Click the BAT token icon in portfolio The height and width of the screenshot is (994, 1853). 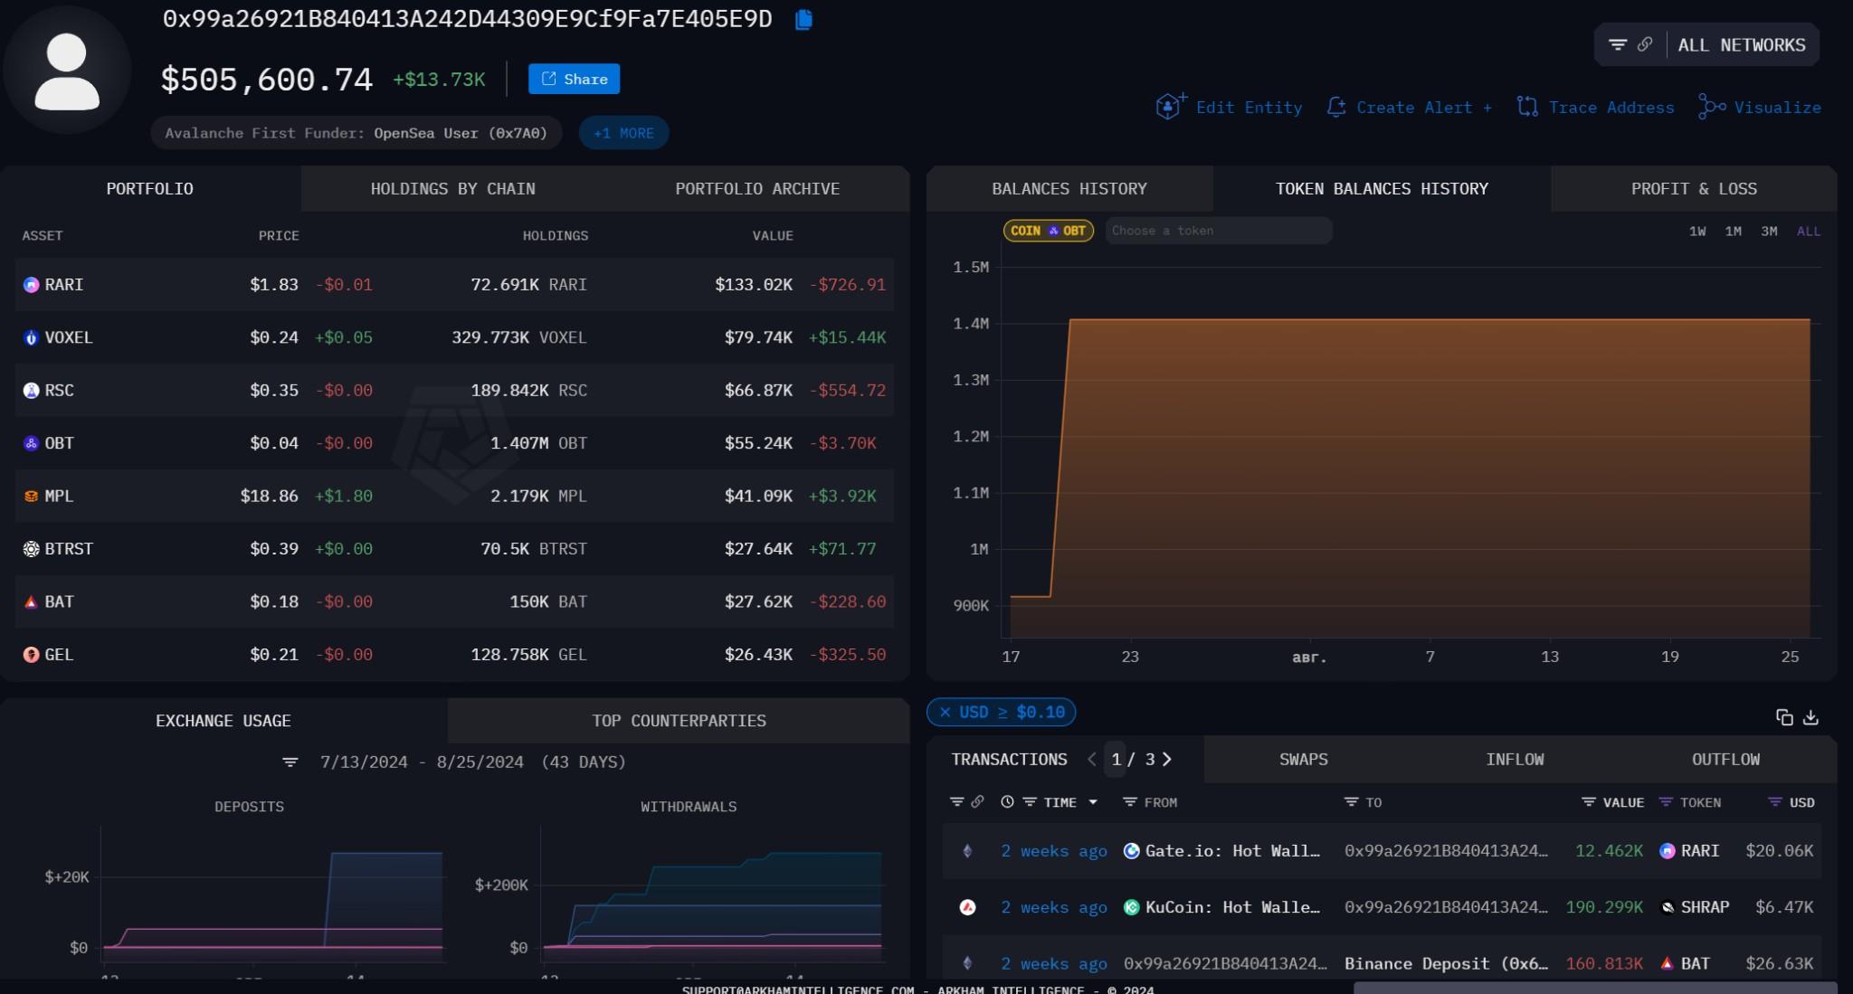point(32,602)
